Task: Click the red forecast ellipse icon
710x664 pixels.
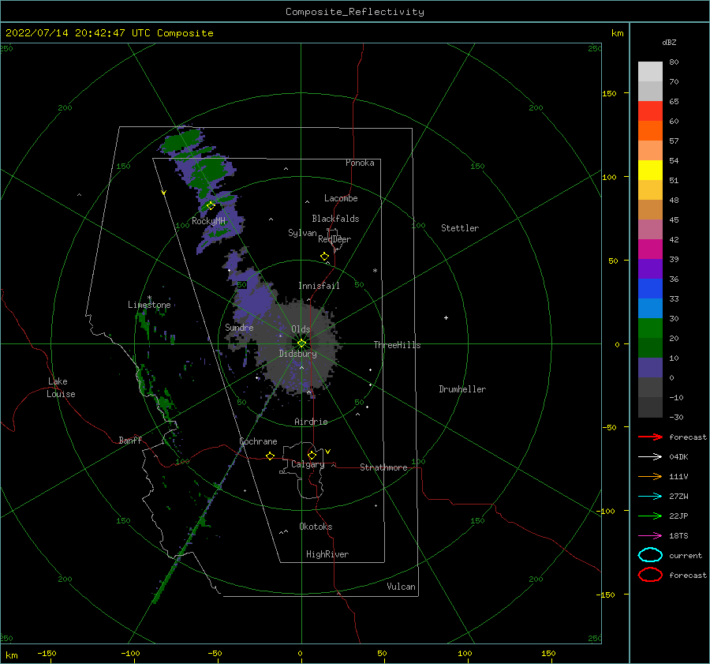Action: 650,575
